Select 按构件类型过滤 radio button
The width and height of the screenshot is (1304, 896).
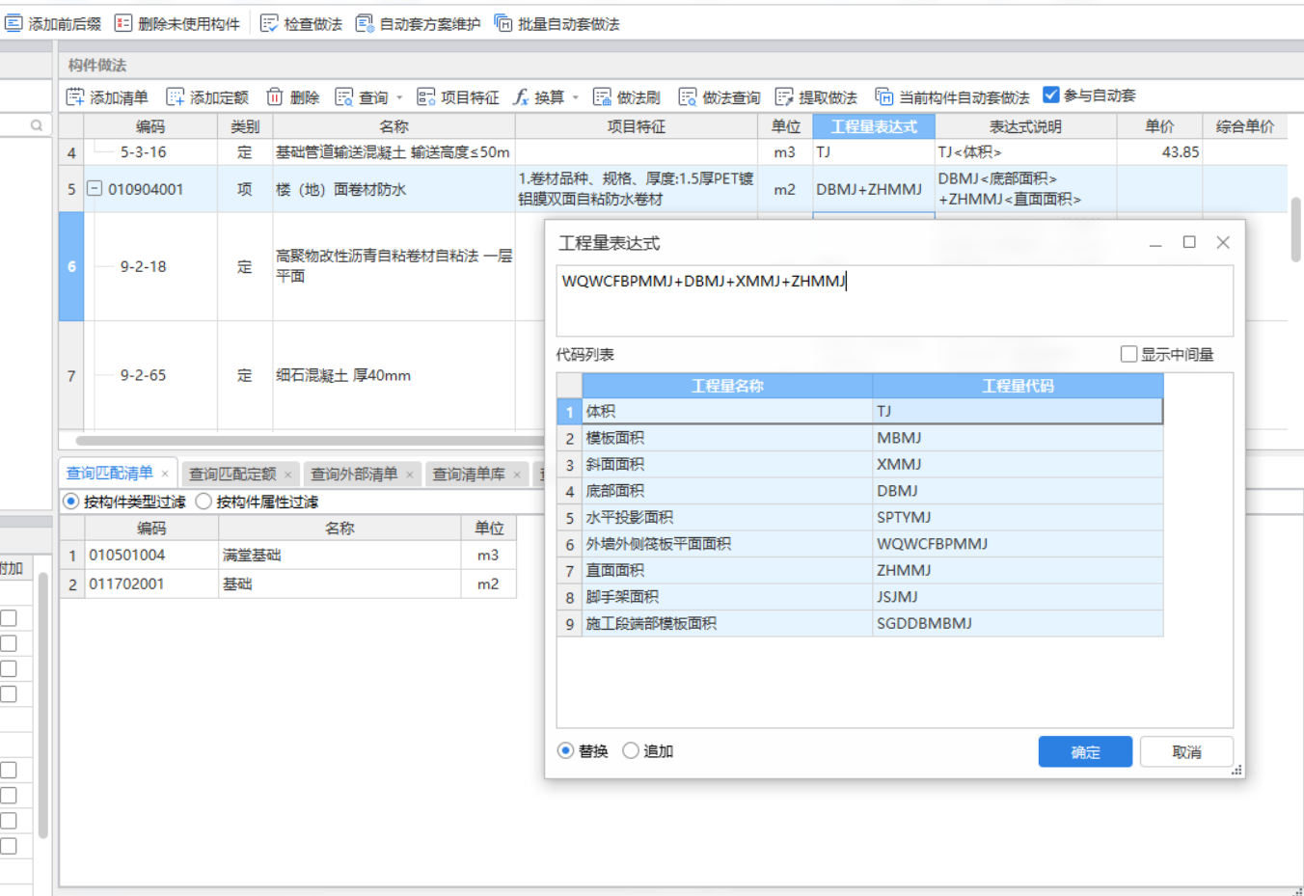[x=71, y=502]
